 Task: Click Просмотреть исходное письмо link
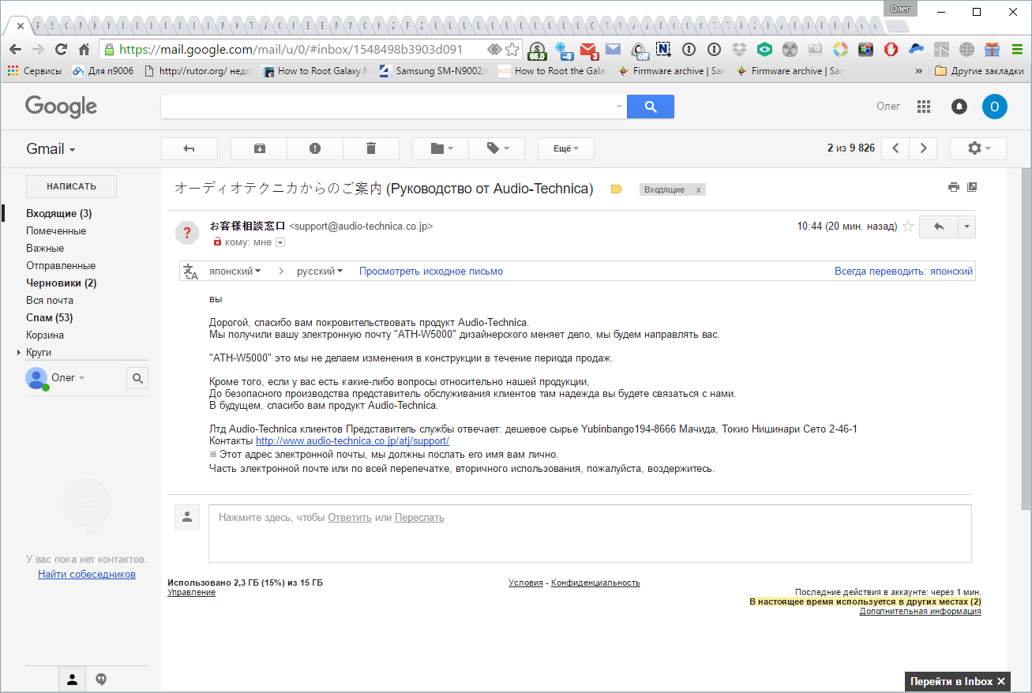(x=431, y=271)
